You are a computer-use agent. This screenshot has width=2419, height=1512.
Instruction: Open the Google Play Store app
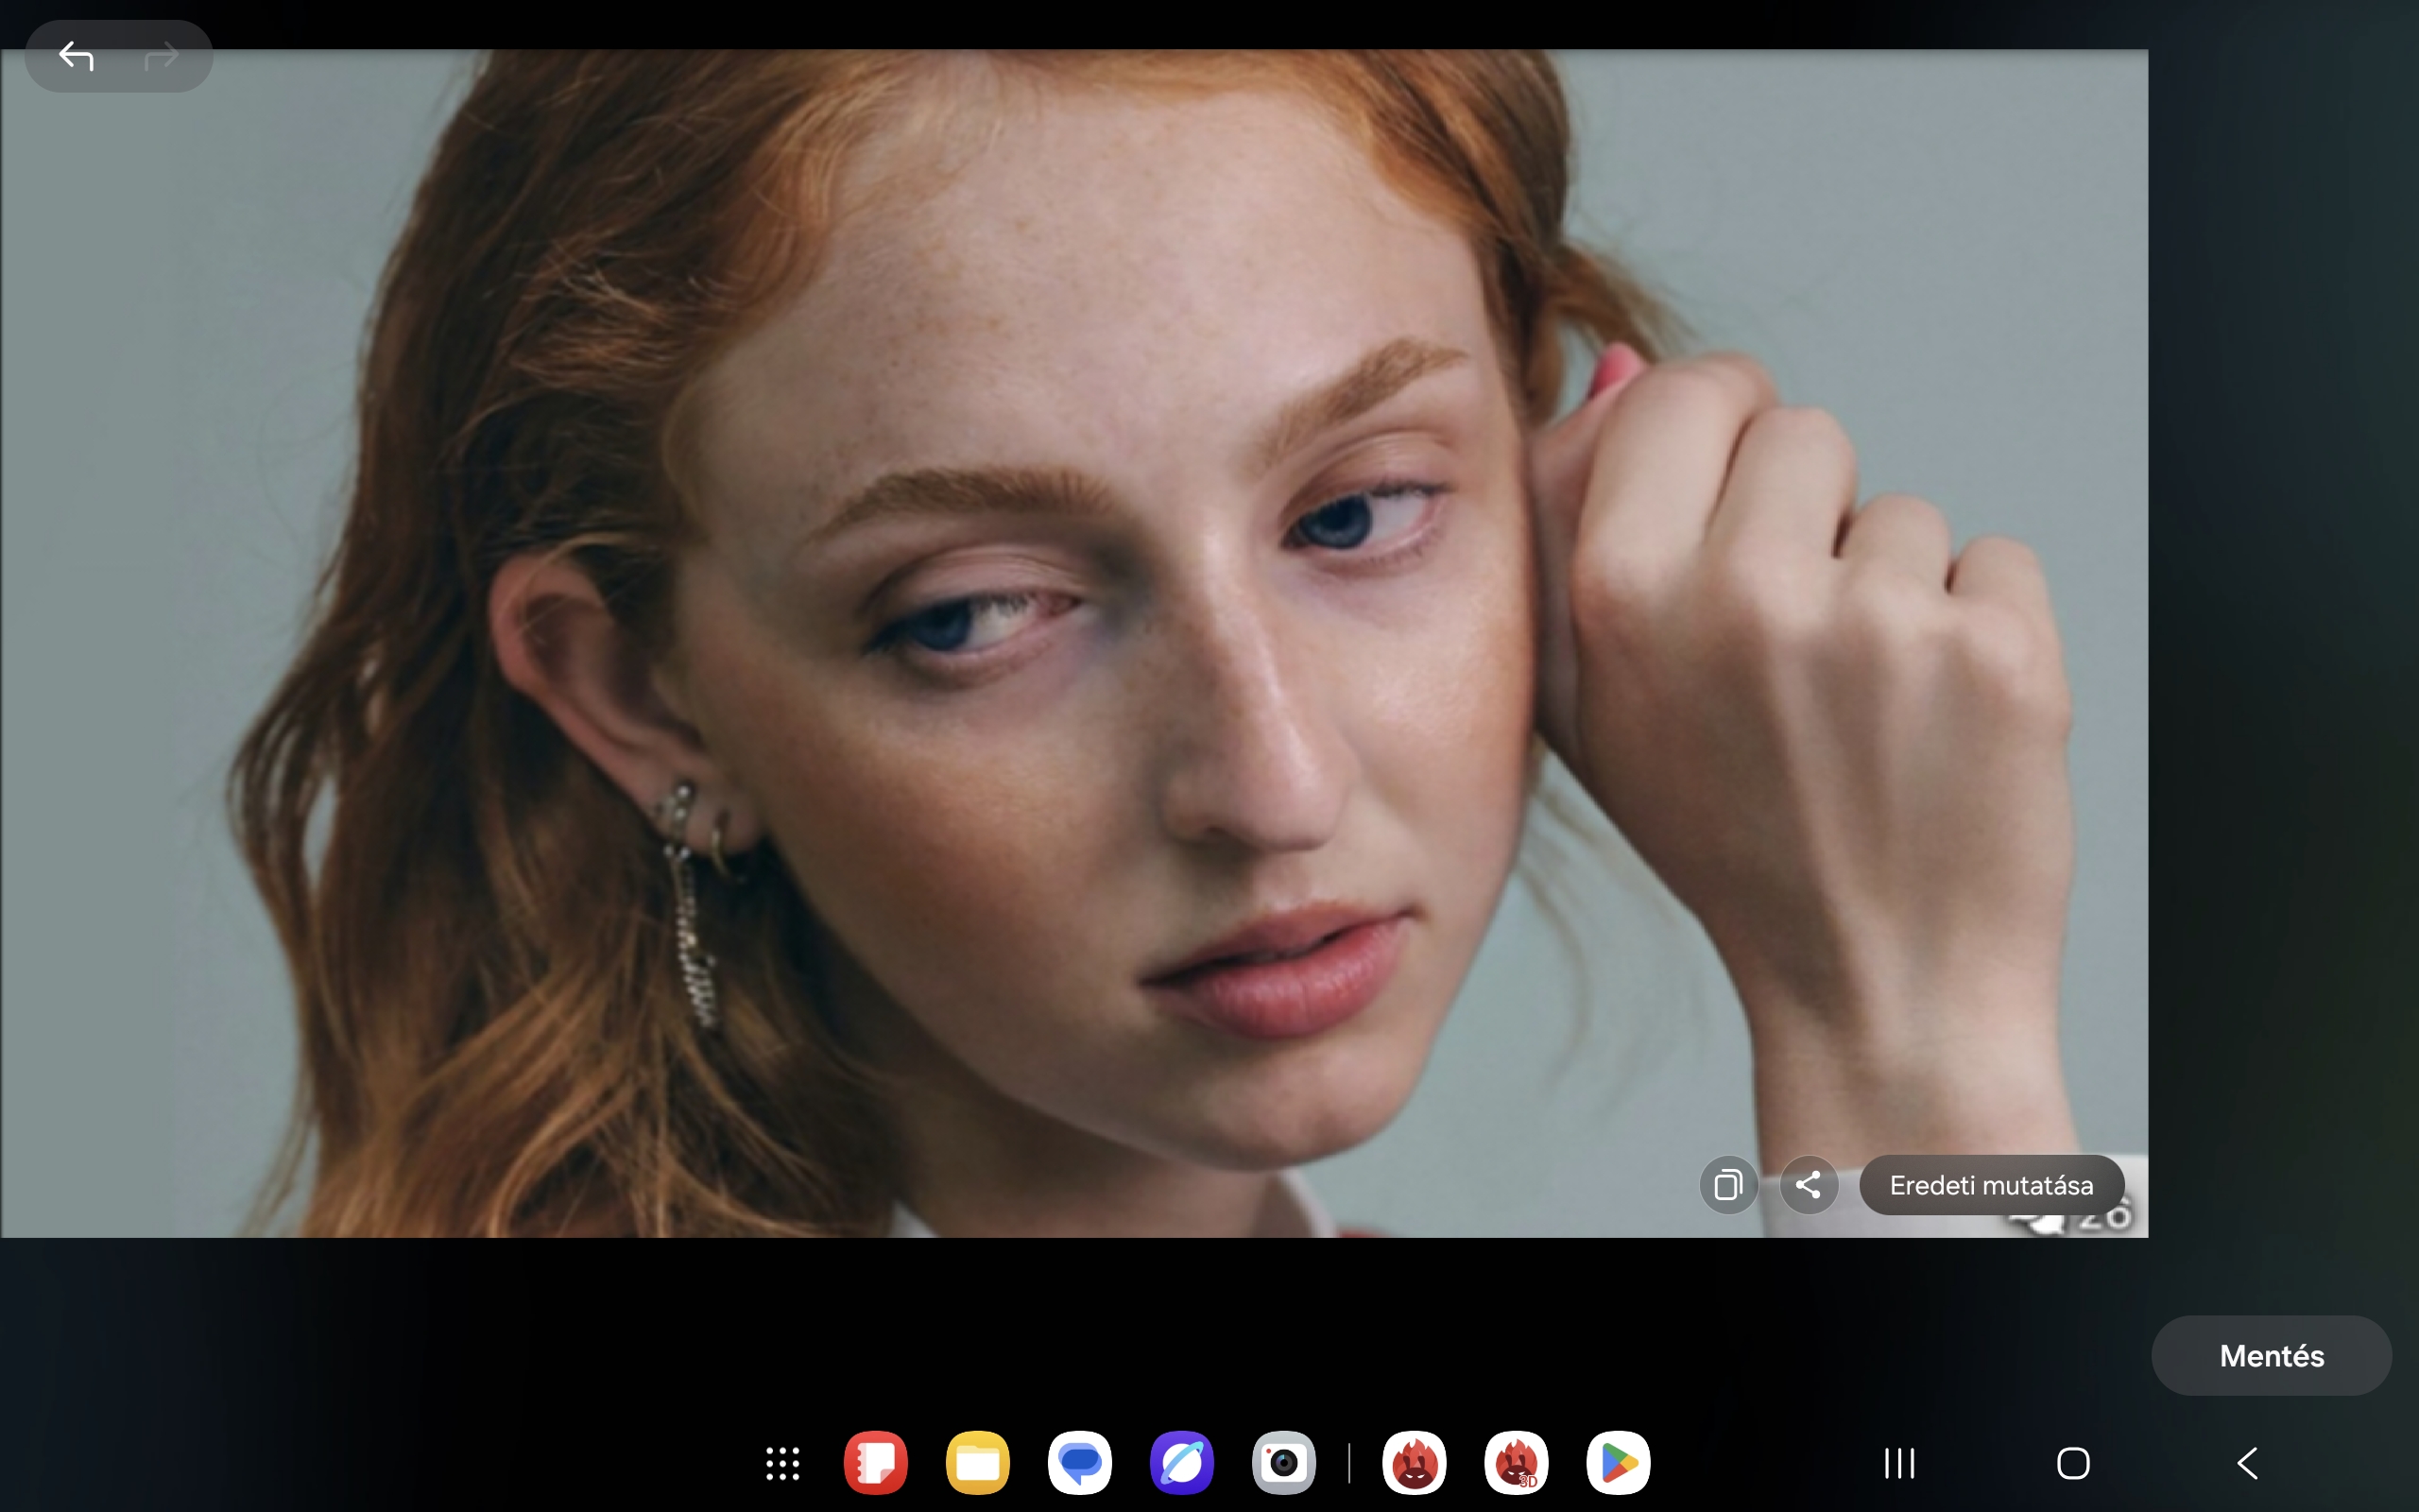click(1619, 1463)
